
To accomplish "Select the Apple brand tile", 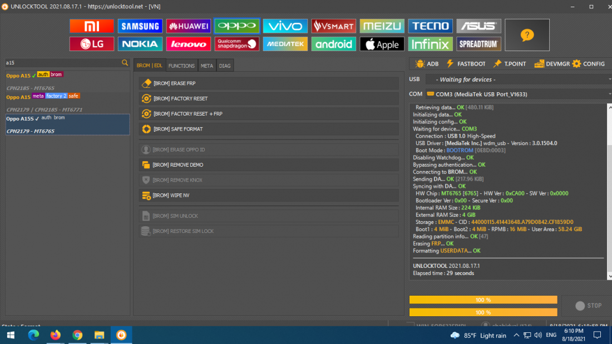I will pos(382,44).
